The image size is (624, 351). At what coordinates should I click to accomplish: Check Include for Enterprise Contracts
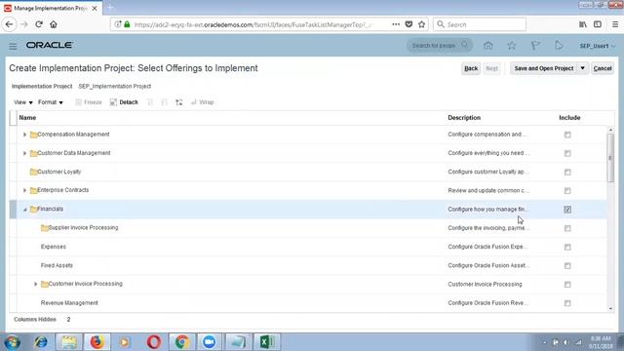pos(567,191)
